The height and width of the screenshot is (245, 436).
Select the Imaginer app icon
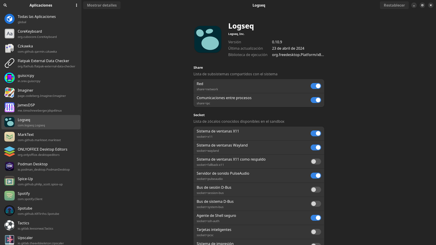pyautogui.click(x=10, y=93)
